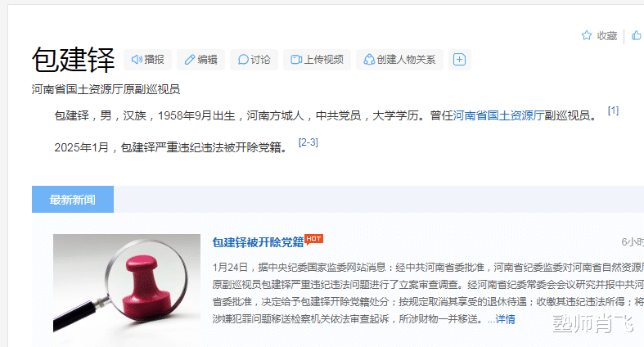Select the 最新新闻 tab
644x347 pixels.
[73, 199]
